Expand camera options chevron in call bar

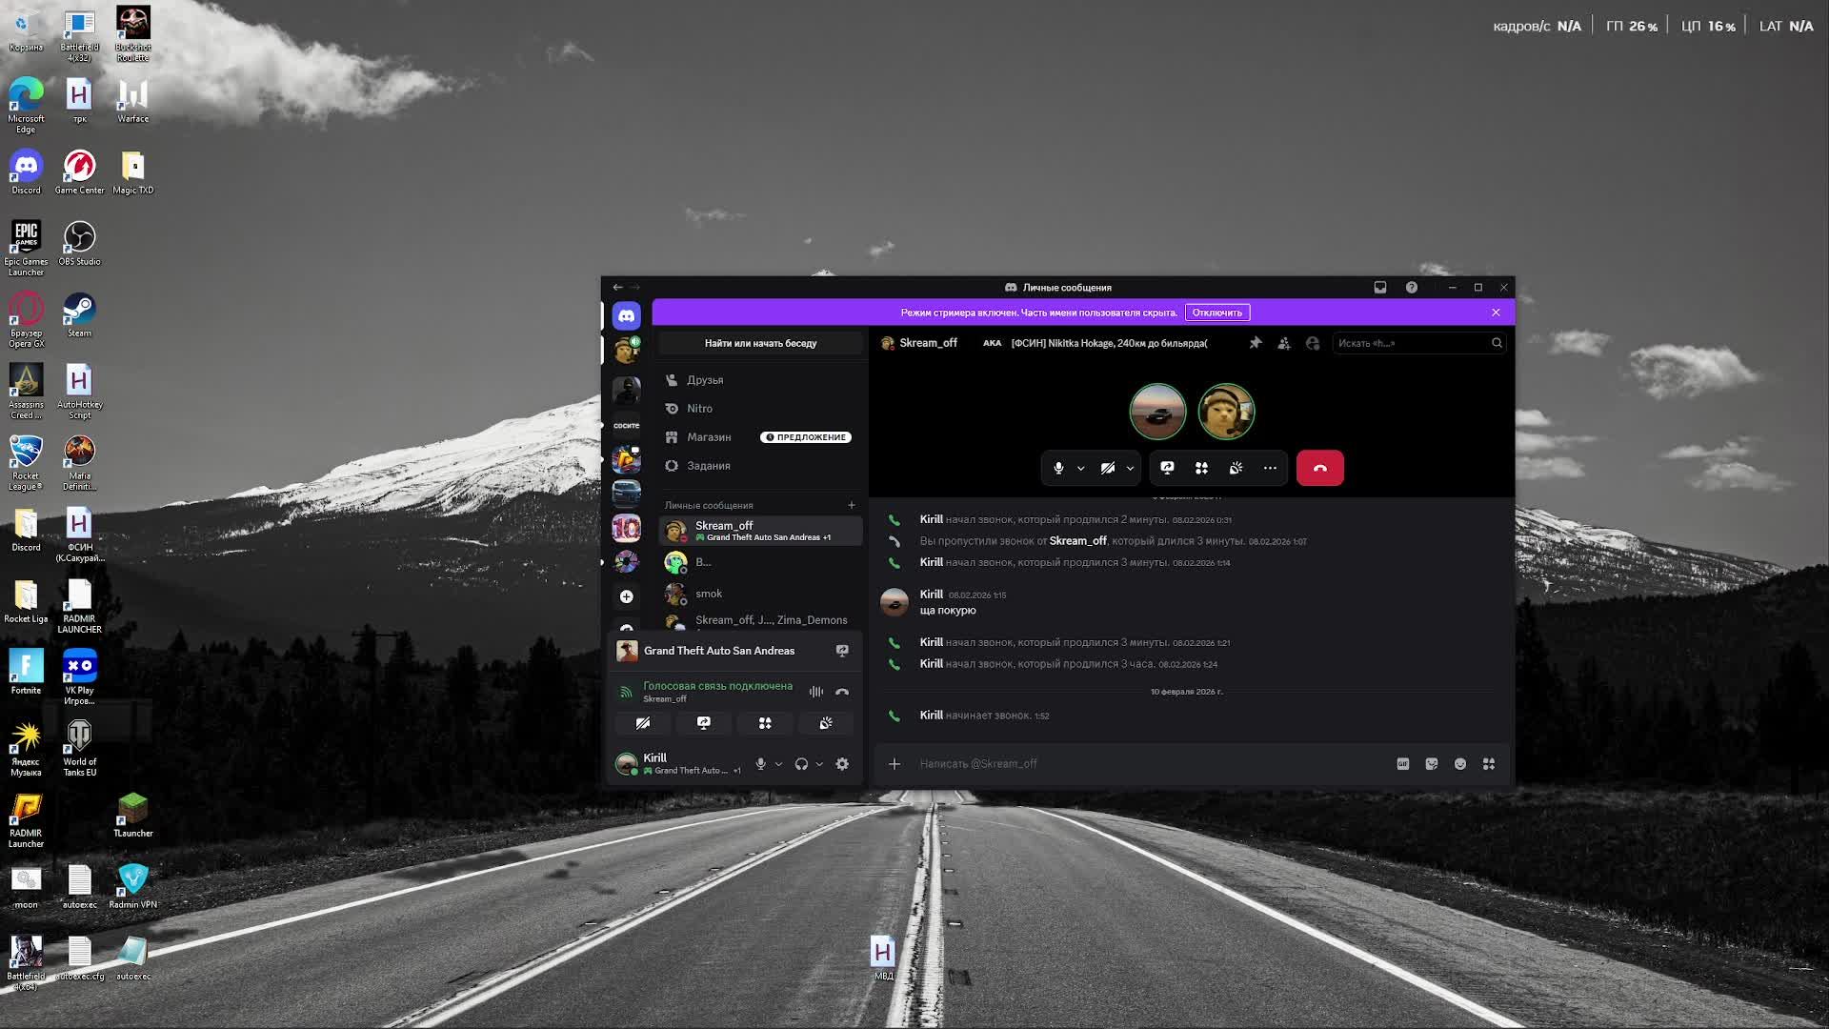[x=1131, y=468]
